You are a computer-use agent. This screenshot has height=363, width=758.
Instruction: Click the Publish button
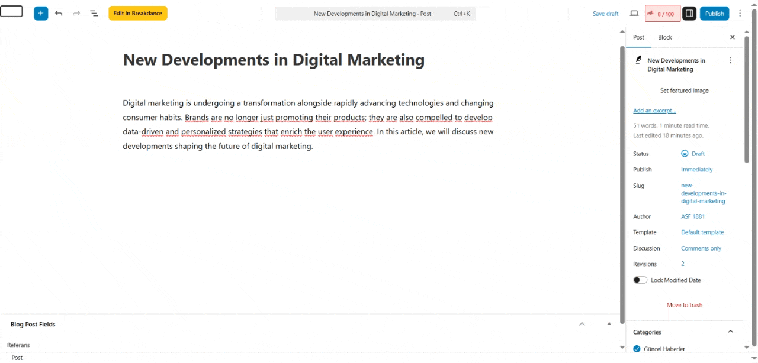(x=714, y=13)
